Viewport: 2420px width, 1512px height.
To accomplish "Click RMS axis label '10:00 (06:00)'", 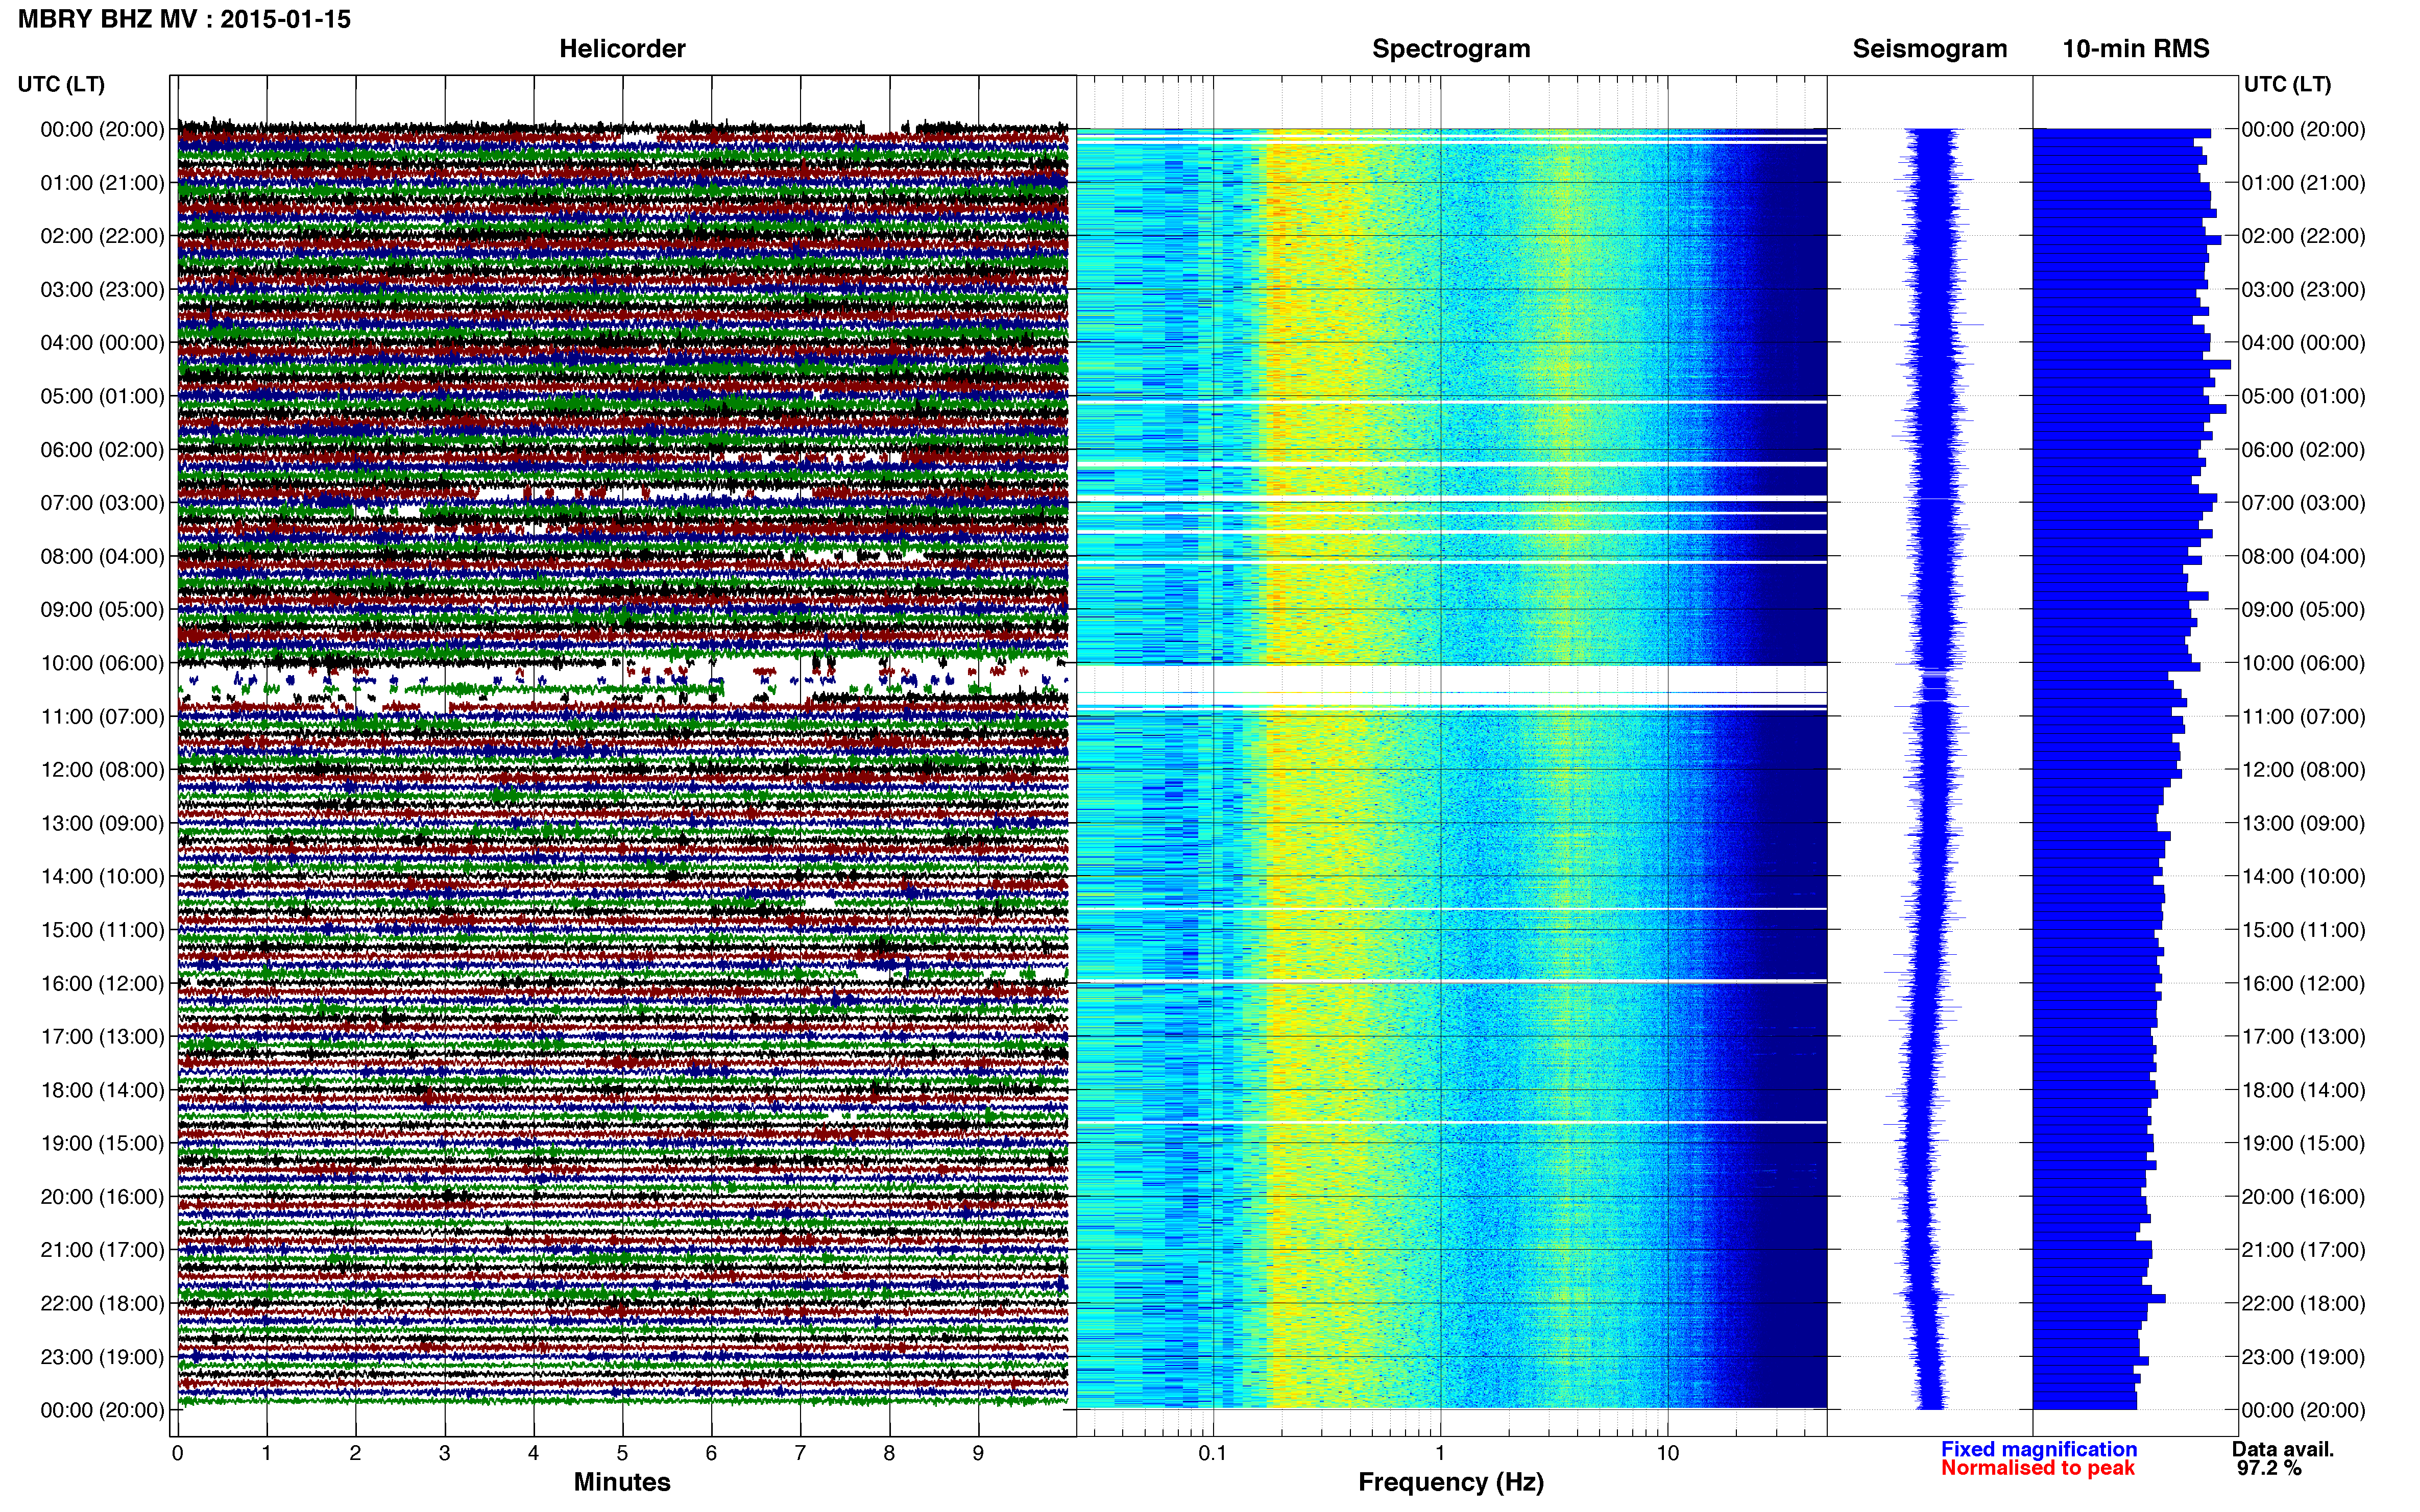I will pos(2303,663).
